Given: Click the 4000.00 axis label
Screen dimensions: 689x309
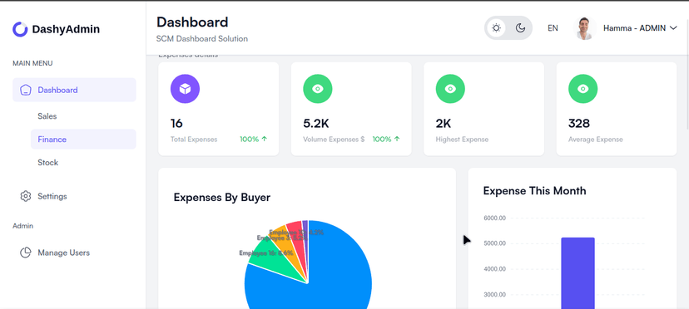Looking at the screenshot, I should click(495, 269).
